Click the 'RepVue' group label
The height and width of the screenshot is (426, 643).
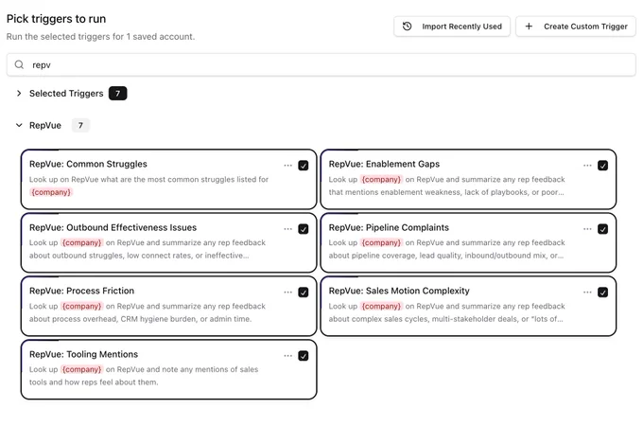(x=45, y=125)
